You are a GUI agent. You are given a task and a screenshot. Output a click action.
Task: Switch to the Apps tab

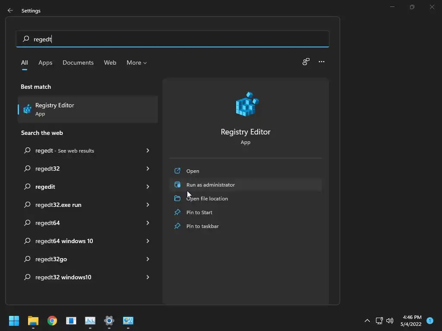coord(45,62)
